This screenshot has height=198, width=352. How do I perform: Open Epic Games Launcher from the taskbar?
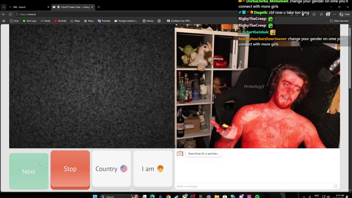click(200, 196)
